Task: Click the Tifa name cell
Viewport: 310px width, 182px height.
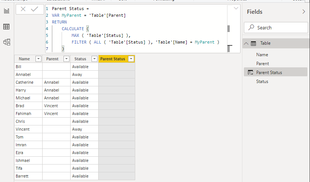Action: [28, 168]
